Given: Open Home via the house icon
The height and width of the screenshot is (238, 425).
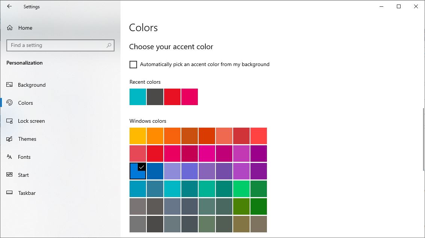Looking at the screenshot, I should coord(10,28).
